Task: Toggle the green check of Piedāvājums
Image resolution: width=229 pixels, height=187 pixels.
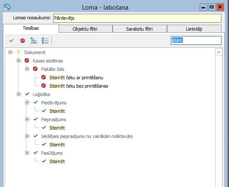Action: [36, 102]
